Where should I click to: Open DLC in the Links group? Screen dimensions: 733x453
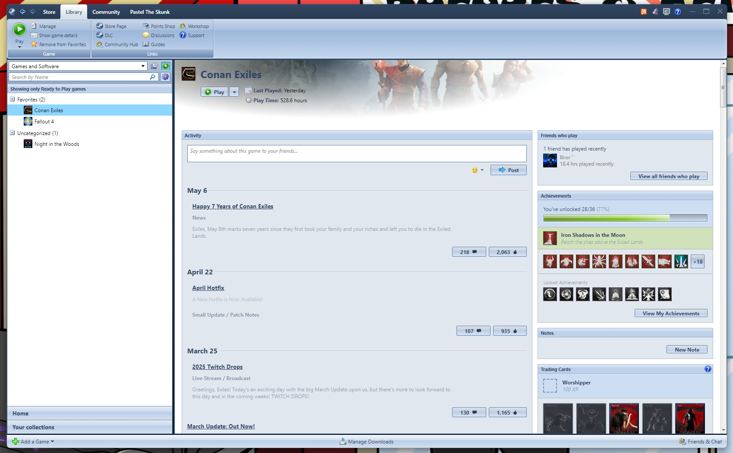click(x=104, y=35)
